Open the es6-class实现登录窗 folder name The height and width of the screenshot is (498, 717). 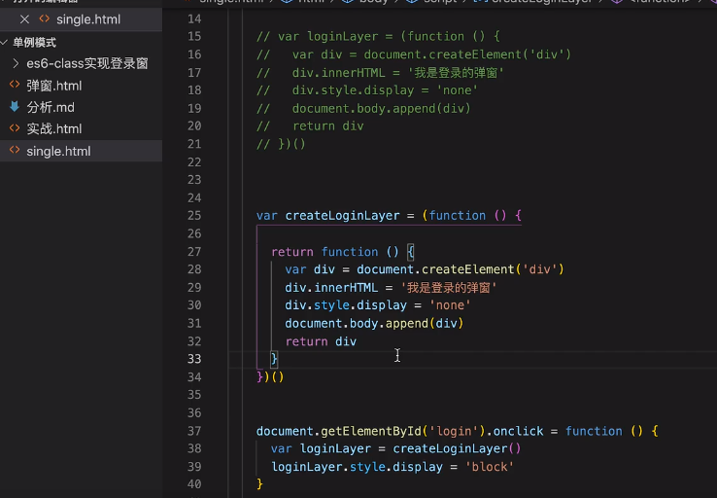click(x=87, y=63)
